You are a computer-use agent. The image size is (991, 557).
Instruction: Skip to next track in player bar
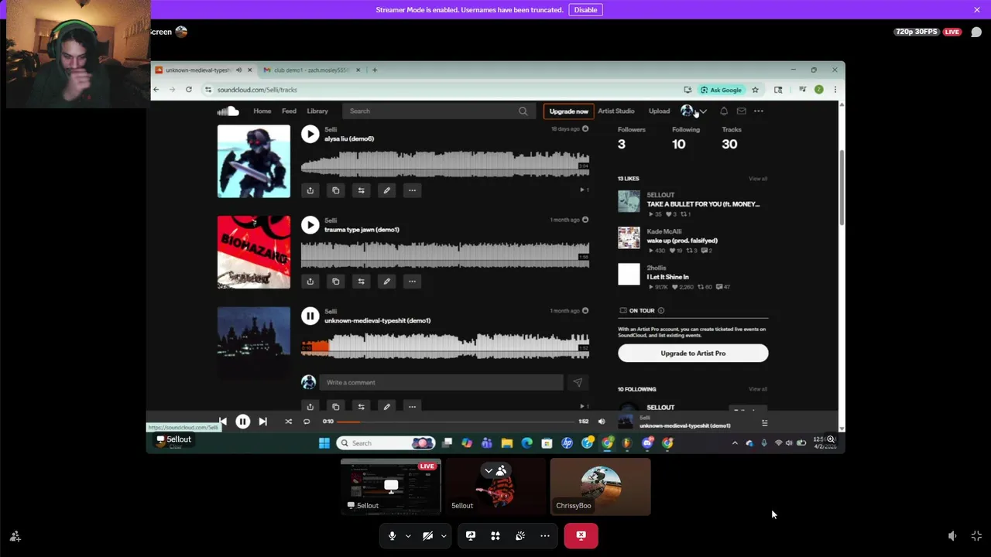click(x=262, y=422)
